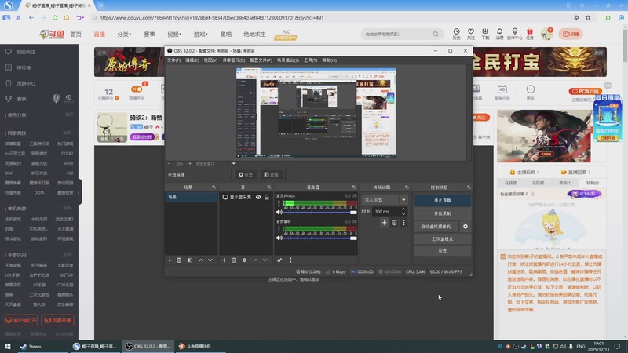Viewport: 628px width, 353px height.
Task: Move scene up with arrow icon
Action: 201,260
